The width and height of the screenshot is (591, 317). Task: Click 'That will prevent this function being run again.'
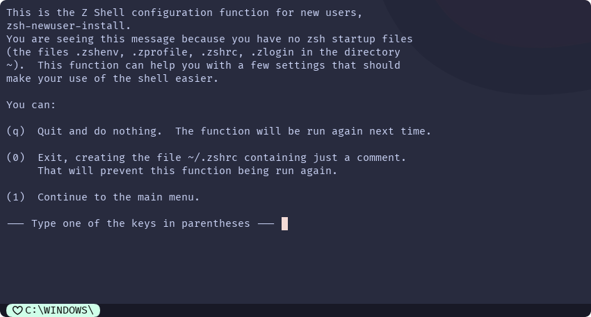(x=187, y=171)
